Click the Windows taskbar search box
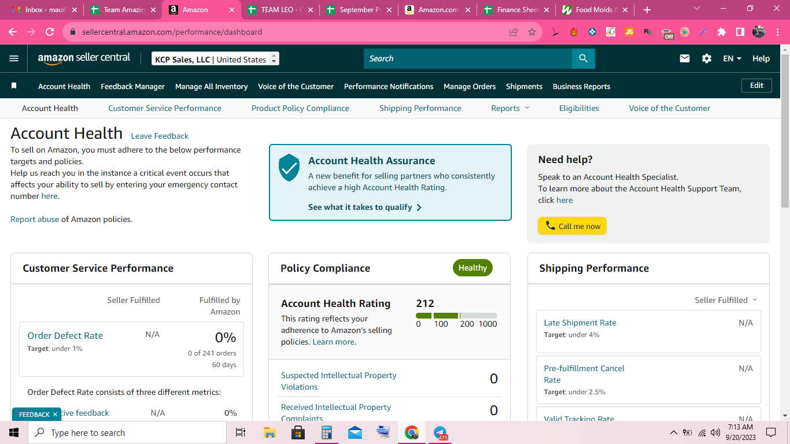790x444 pixels. pos(127,432)
